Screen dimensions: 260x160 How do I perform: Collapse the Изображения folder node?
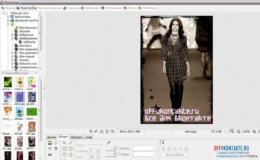click(12, 38)
